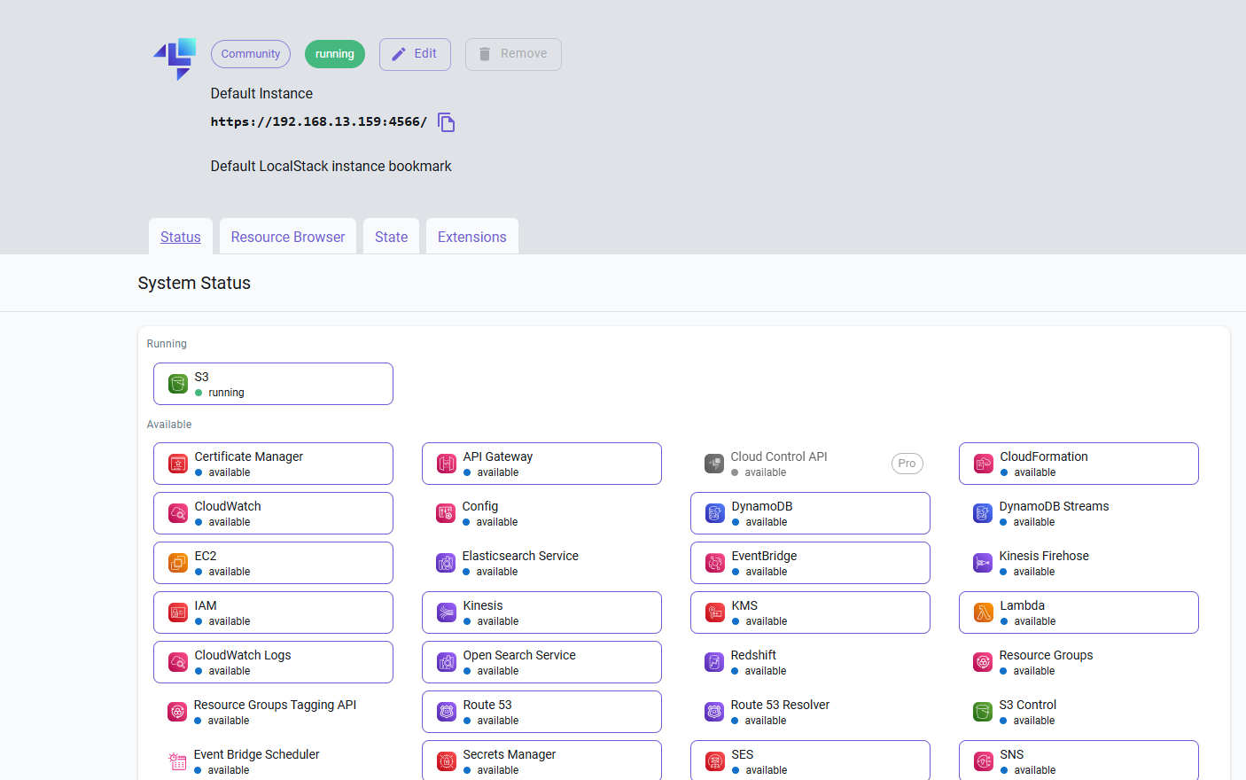Click the Secrets Manager icon
Image resolution: width=1246 pixels, height=780 pixels.
point(447,761)
